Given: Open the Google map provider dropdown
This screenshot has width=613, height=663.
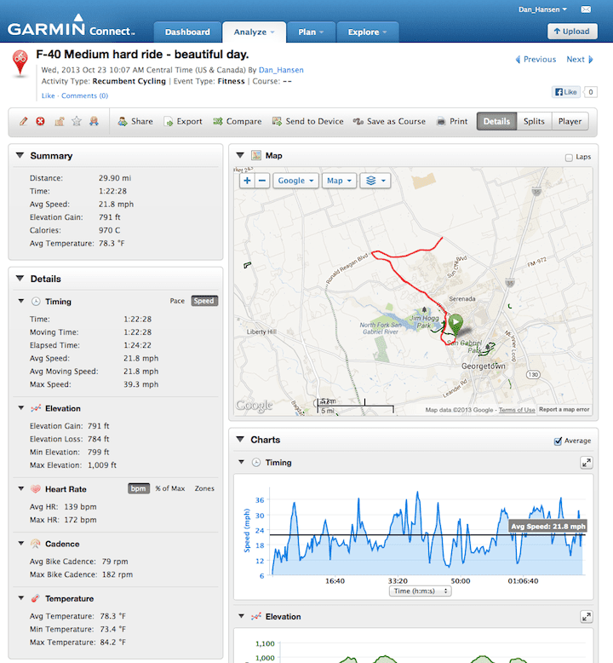Looking at the screenshot, I should pyautogui.click(x=296, y=181).
